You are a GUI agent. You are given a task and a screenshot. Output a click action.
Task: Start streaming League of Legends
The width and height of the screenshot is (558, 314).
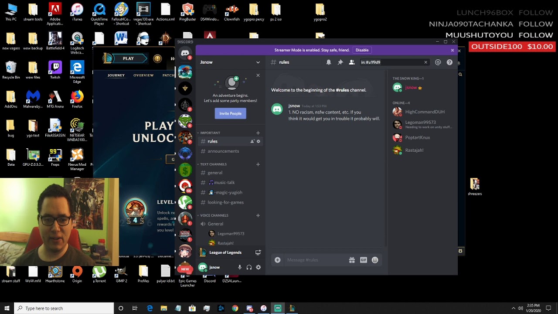[x=258, y=253]
